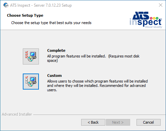The image size is (166, 131).
Task: Click the ATS Inspect Server title text
Action: pyautogui.click(x=41, y=5)
